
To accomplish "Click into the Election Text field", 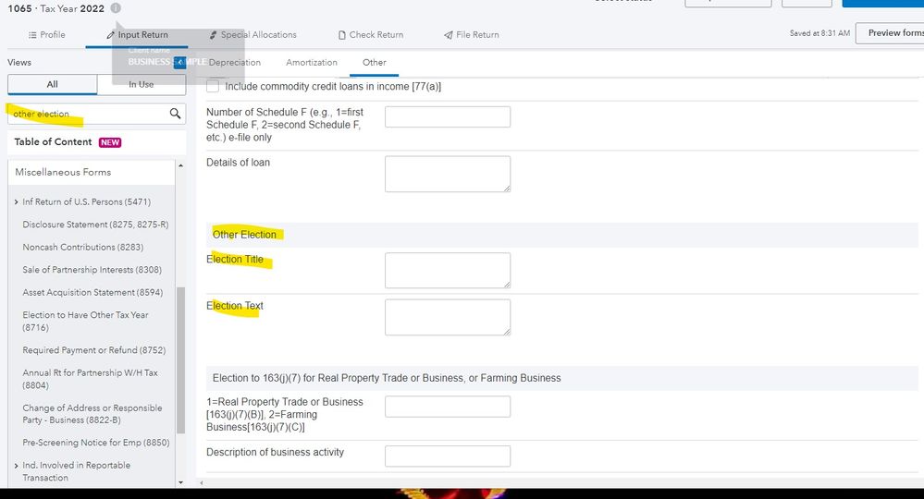I will [x=447, y=317].
